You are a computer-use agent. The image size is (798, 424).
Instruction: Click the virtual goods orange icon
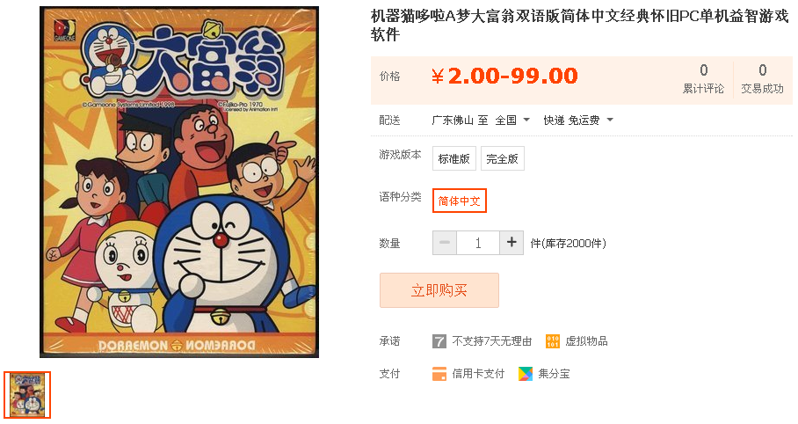pos(553,341)
